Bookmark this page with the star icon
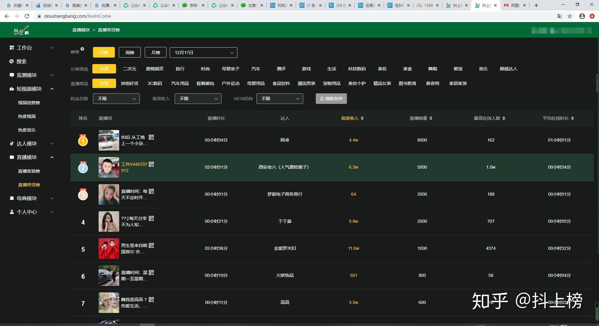Image resolution: width=599 pixels, height=326 pixels. [570, 16]
